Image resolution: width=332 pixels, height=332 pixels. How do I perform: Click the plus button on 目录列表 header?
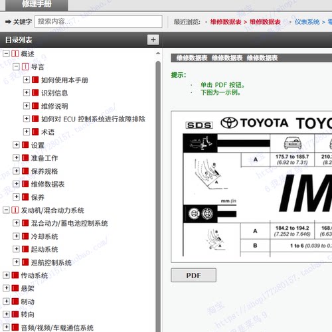coord(153,40)
